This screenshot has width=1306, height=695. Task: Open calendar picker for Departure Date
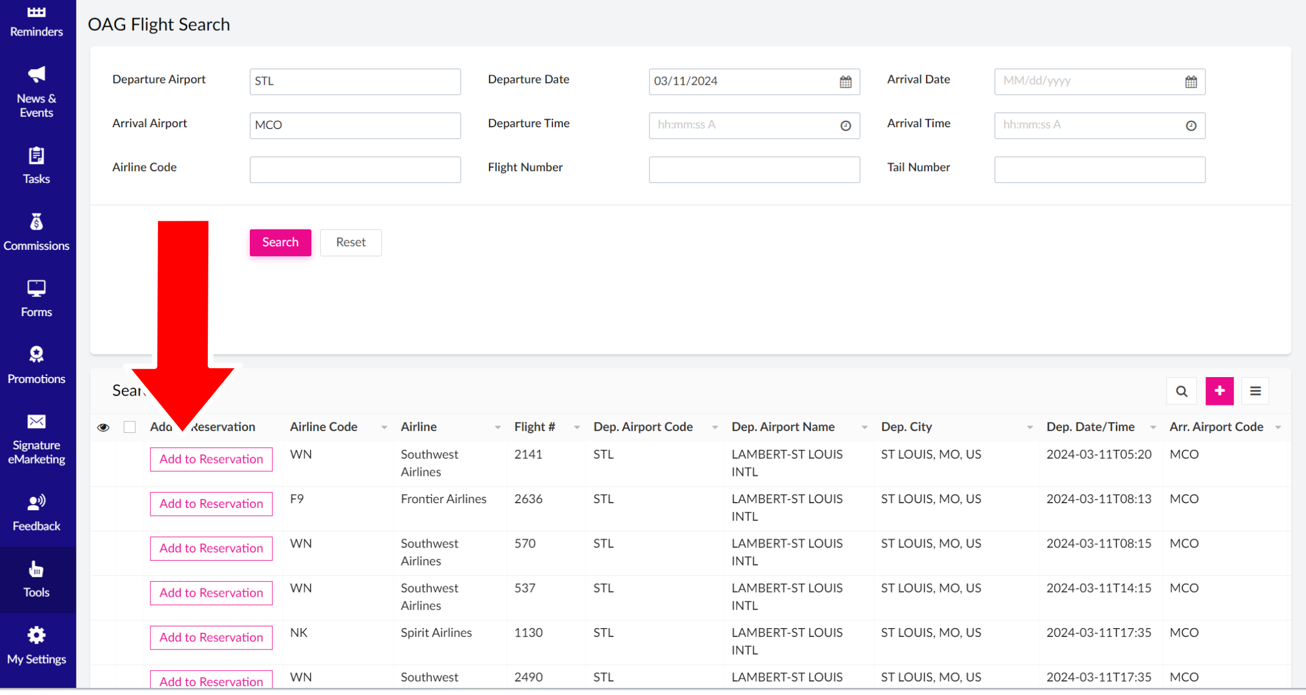(x=845, y=82)
